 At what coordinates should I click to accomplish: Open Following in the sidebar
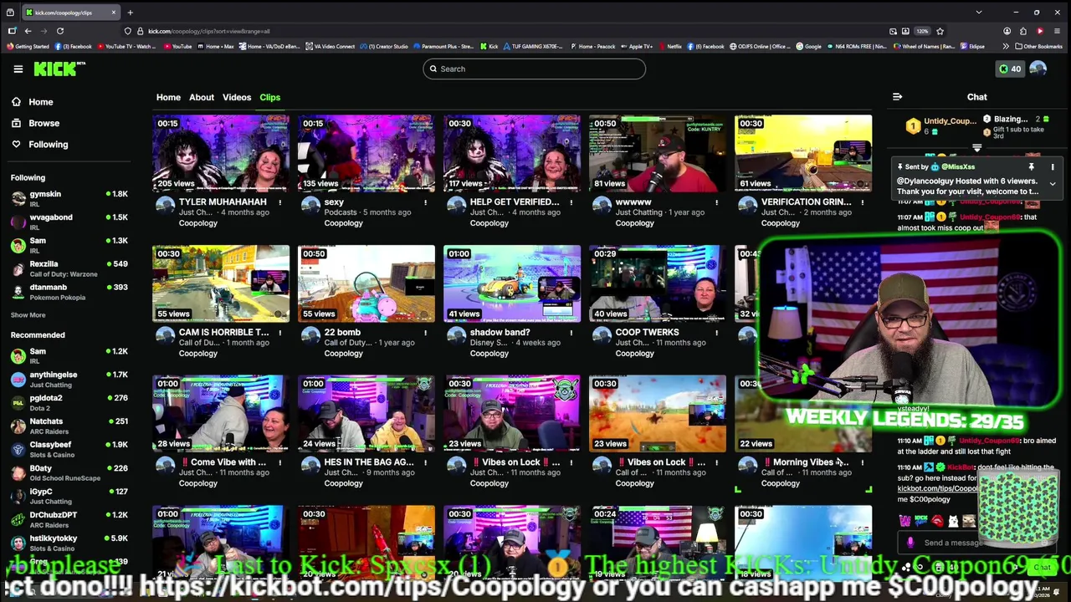(x=48, y=145)
